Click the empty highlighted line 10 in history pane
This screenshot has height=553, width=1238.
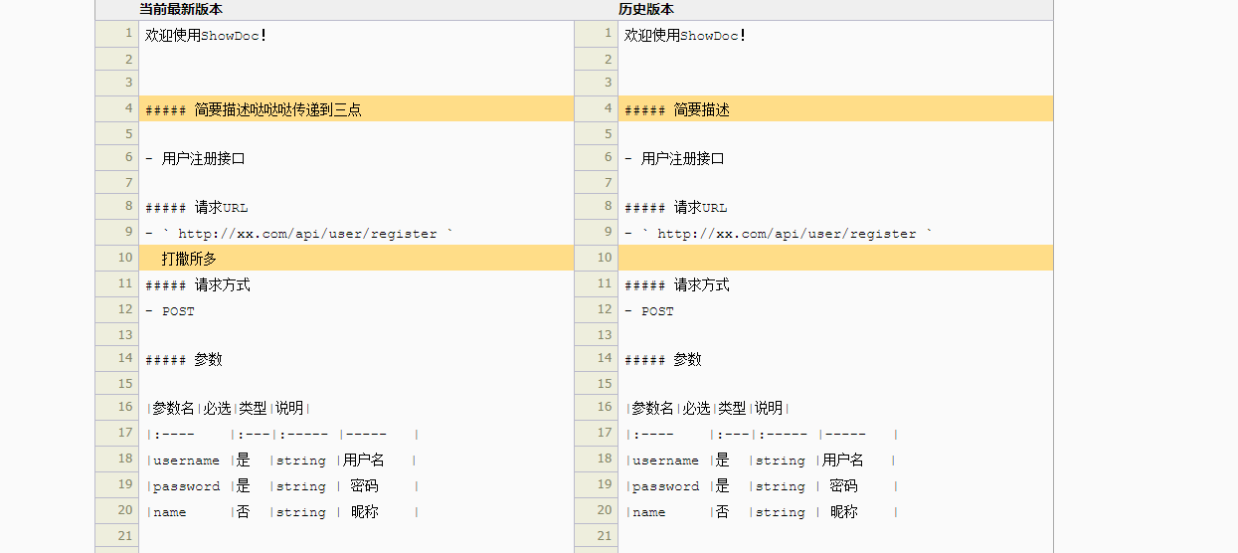coord(835,258)
